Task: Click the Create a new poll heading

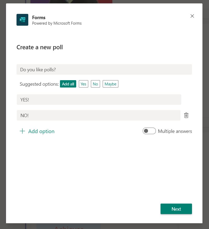Action: point(40,47)
